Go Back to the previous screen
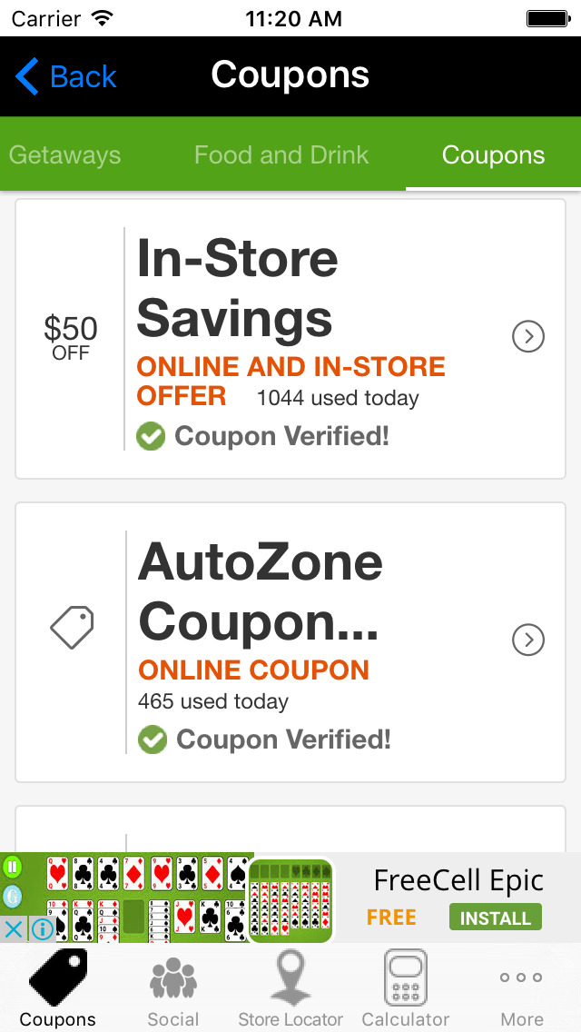The height and width of the screenshot is (1032, 581). (66, 76)
